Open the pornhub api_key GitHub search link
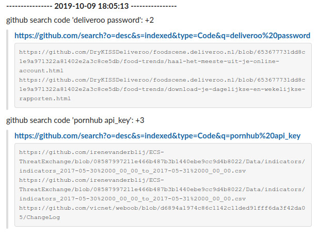This screenshot has height=235, width=319. (157, 136)
